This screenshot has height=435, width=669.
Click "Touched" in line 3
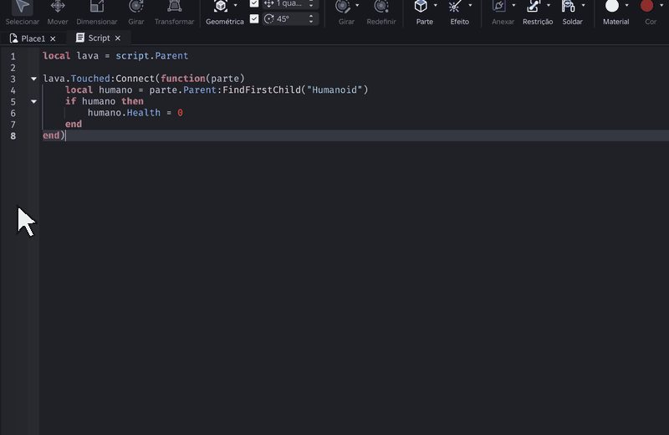coord(90,79)
